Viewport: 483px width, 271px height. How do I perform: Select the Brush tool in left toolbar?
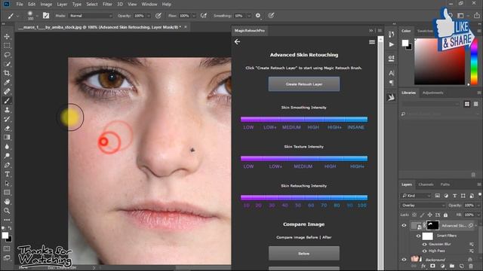tap(7, 101)
